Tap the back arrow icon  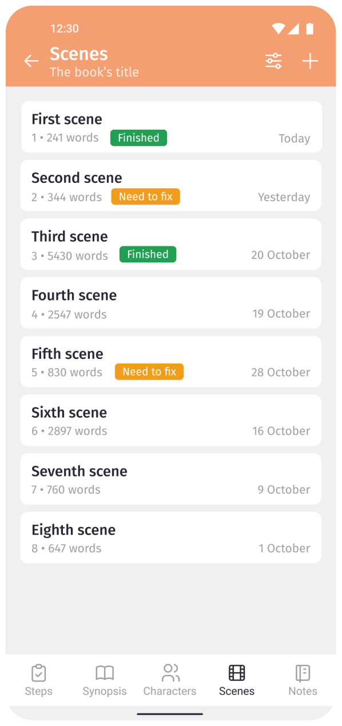click(x=31, y=61)
